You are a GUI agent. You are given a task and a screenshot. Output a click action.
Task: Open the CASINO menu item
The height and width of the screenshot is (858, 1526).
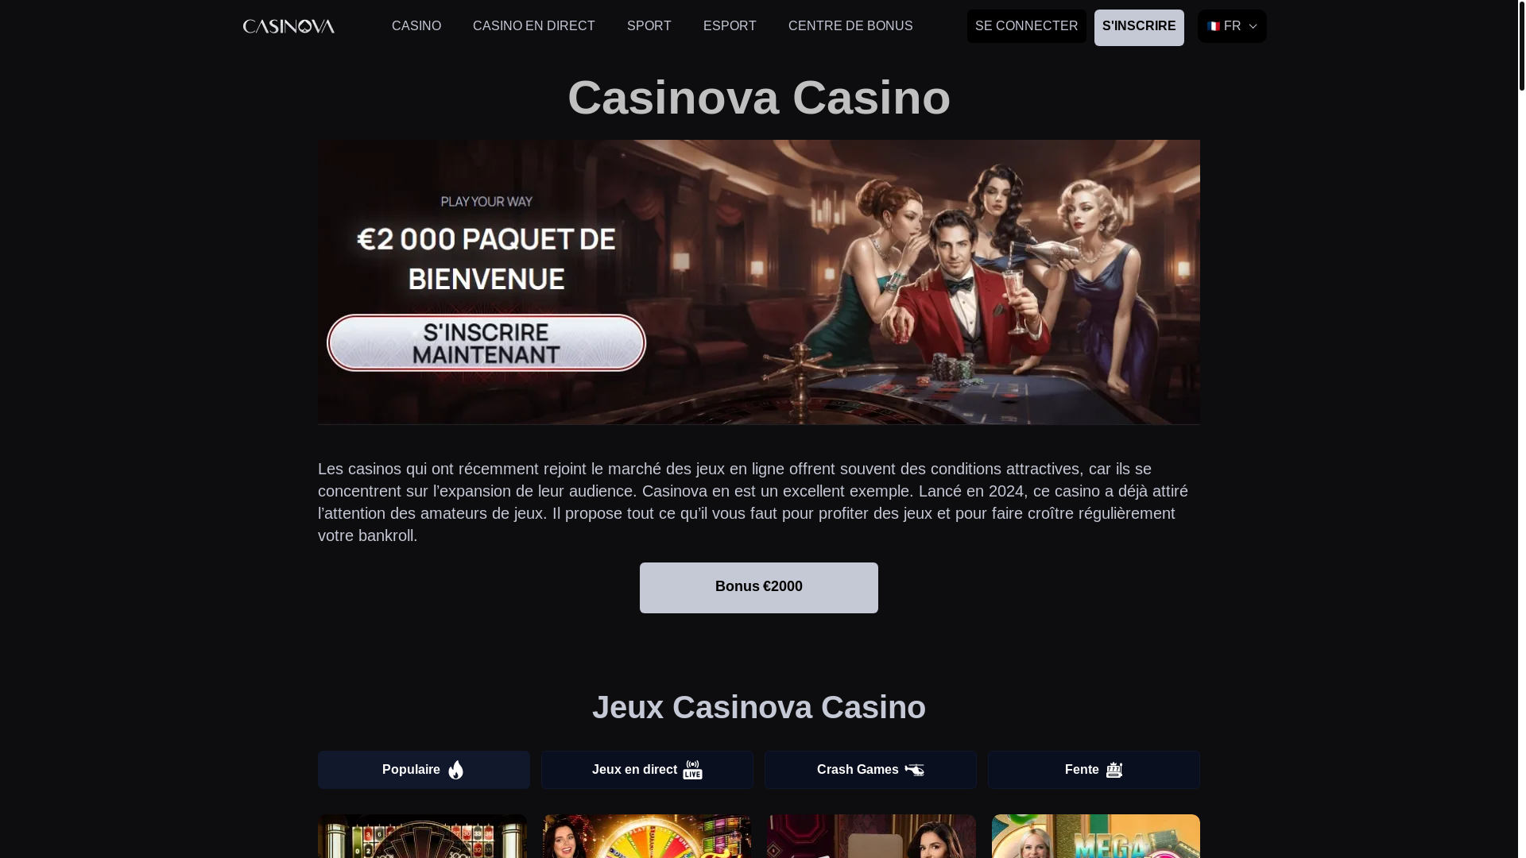(416, 26)
